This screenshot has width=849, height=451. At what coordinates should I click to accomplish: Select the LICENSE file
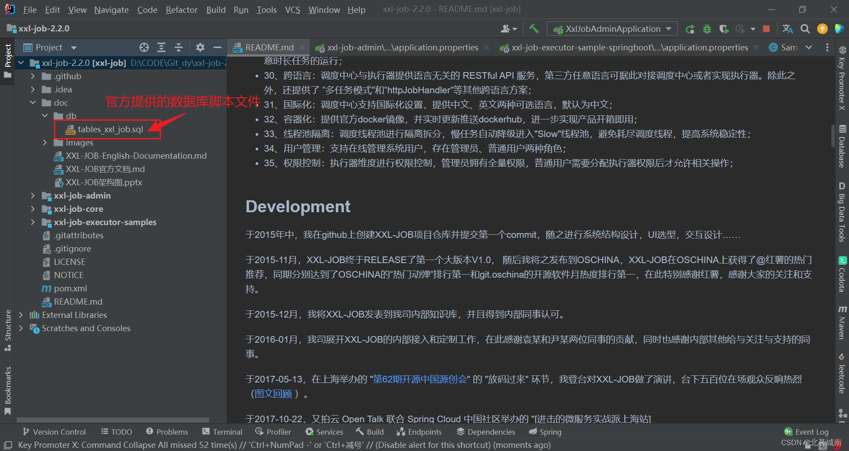69,262
